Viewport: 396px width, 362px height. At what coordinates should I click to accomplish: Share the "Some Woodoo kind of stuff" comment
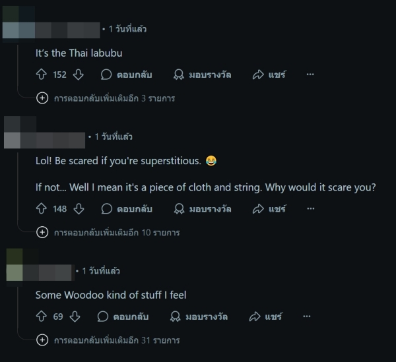click(x=265, y=317)
